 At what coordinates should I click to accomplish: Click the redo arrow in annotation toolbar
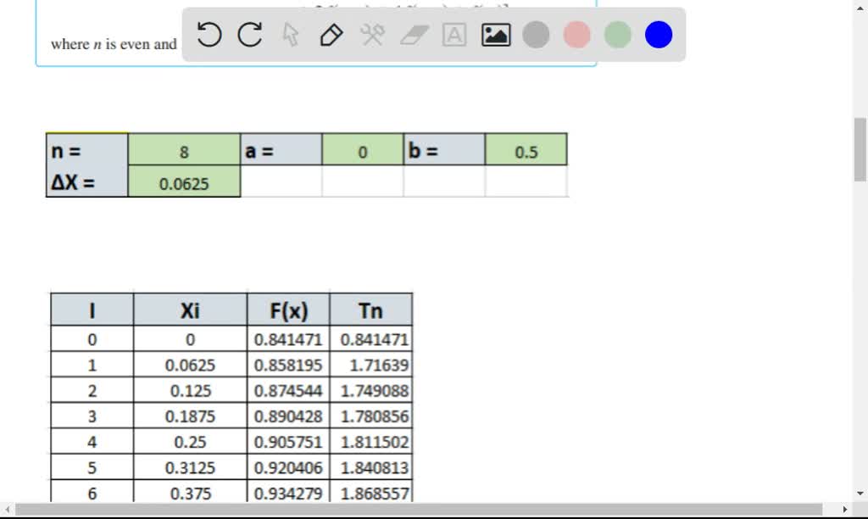pyautogui.click(x=250, y=34)
